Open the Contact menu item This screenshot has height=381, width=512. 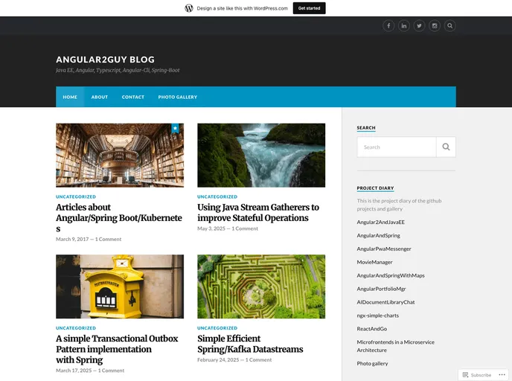pos(133,97)
